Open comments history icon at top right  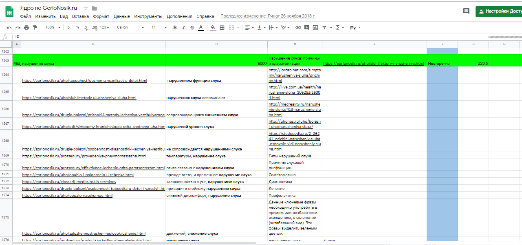(x=466, y=11)
